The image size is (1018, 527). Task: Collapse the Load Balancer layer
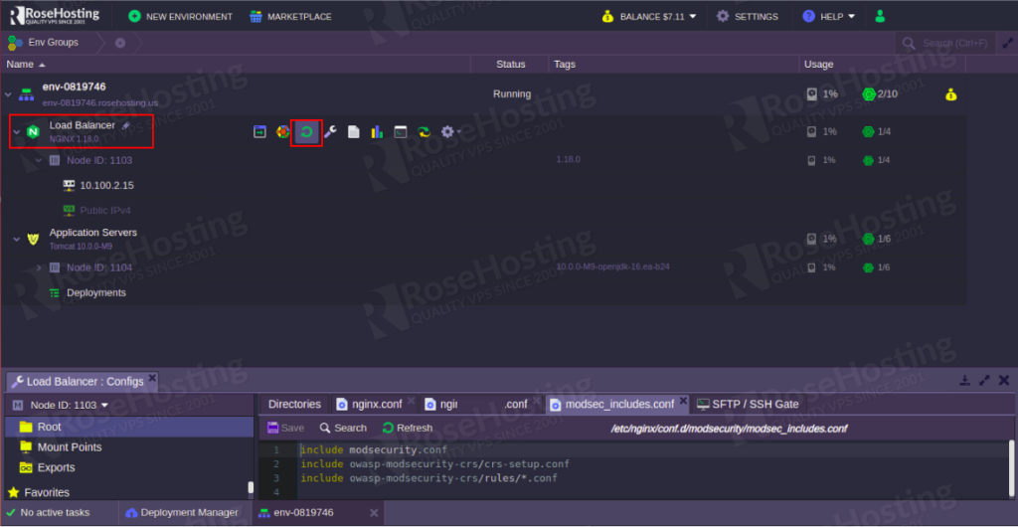[17, 132]
